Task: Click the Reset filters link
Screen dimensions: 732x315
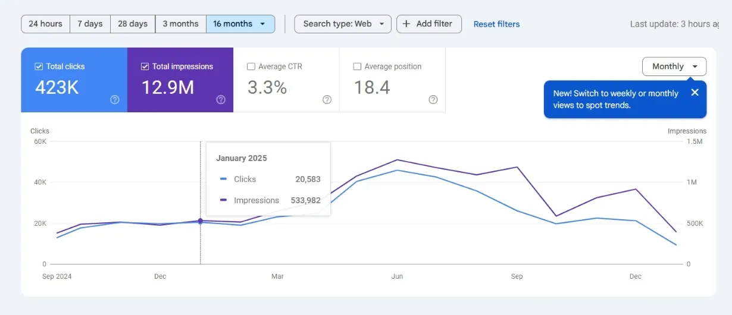Action: [496, 24]
